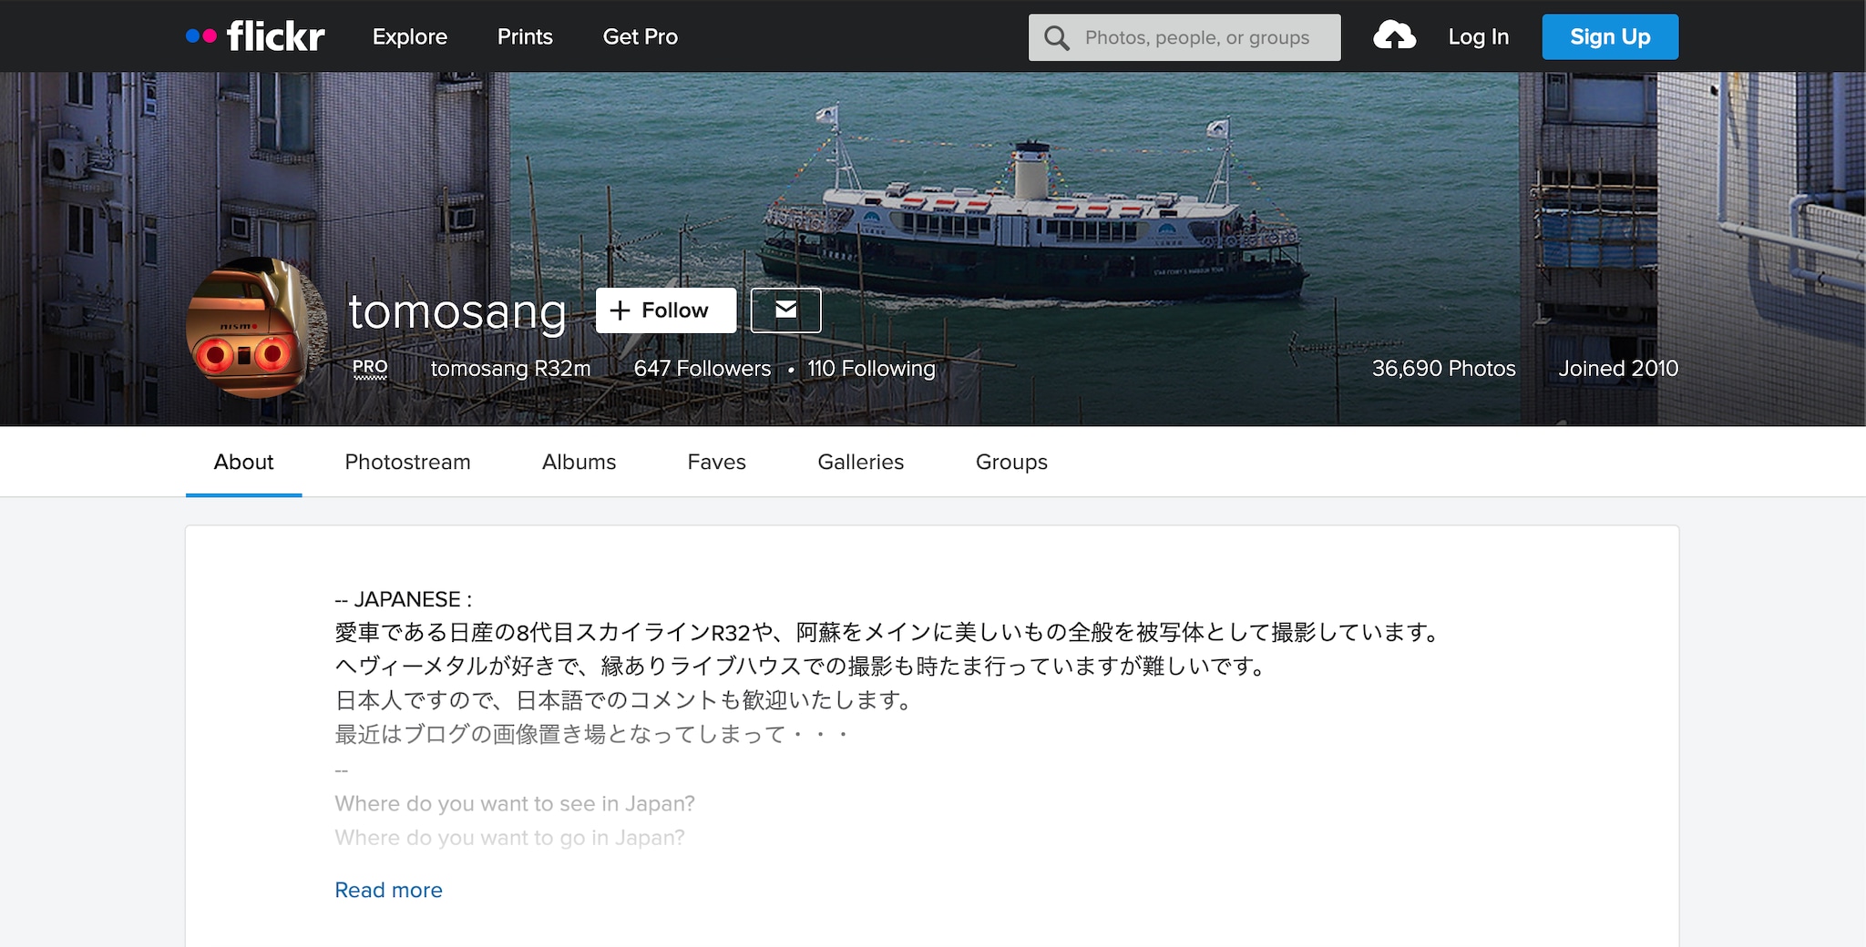Viewport: 1866px width, 947px height.
Task: View the 647 Followers list
Action: pos(702,368)
